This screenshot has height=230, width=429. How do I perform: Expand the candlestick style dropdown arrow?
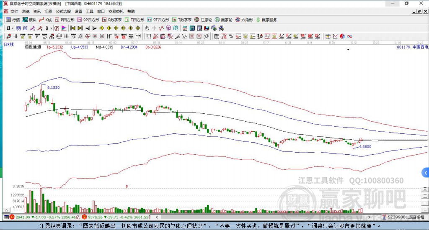pos(51,28)
